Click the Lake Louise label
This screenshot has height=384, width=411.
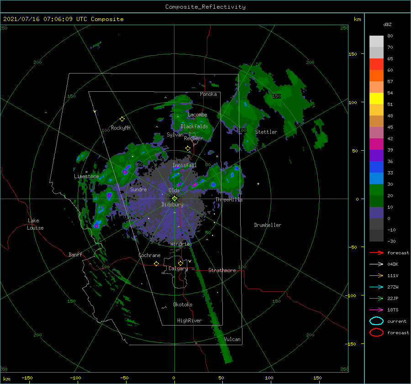click(35, 224)
